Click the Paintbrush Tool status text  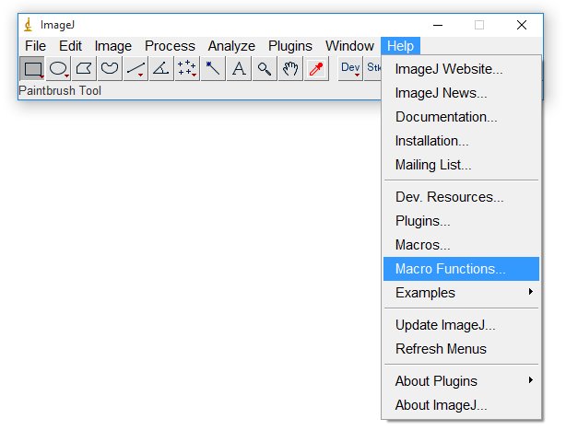(60, 90)
